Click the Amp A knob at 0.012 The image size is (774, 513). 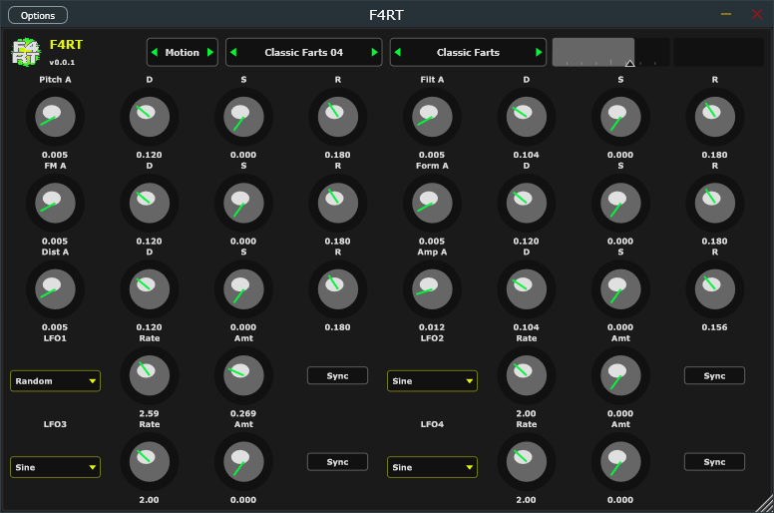(x=432, y=289)
